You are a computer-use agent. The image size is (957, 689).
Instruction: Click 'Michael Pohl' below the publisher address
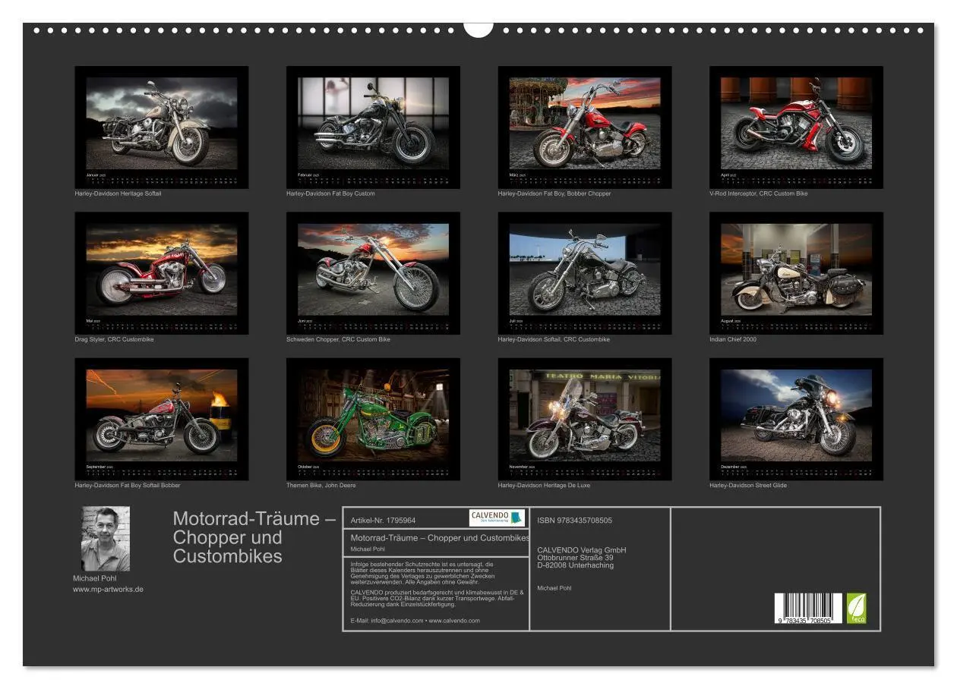tap(554, 588)
